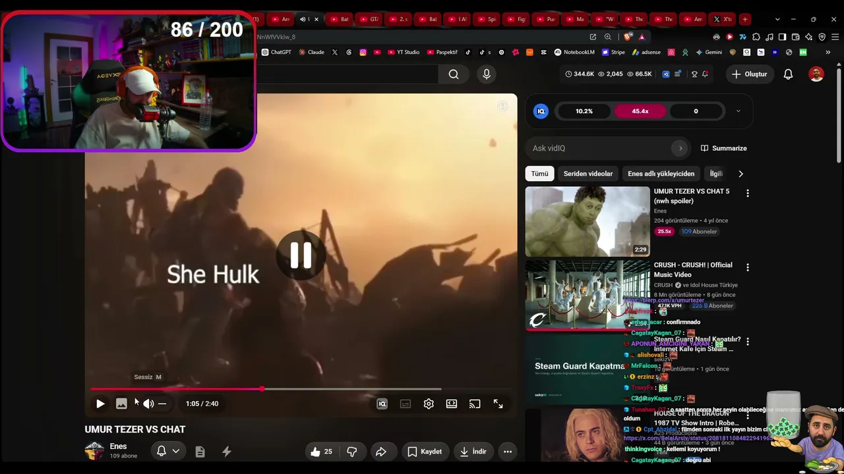Adjust the volume slider beside speaker
The width and height of the screenshot is (844, 474).
162,404
